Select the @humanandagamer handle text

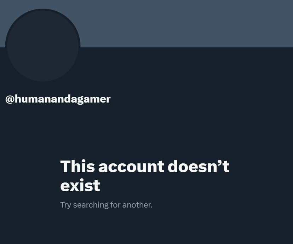(x=58, y=99)
